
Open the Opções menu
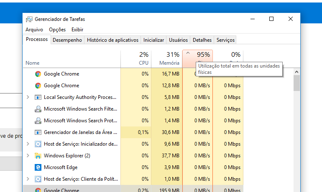[x=57, y=30]
